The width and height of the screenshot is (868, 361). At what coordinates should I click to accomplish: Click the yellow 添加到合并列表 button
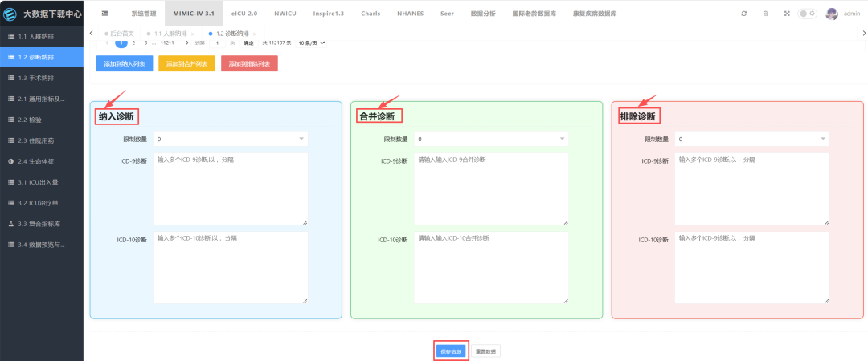click(x=186, y=63)
